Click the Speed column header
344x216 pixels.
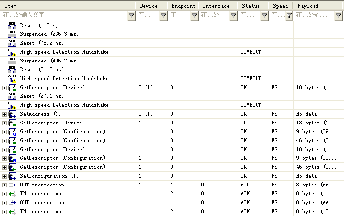pos(281,6)
